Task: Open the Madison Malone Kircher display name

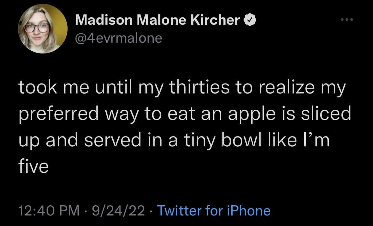Action: point(157,20)
